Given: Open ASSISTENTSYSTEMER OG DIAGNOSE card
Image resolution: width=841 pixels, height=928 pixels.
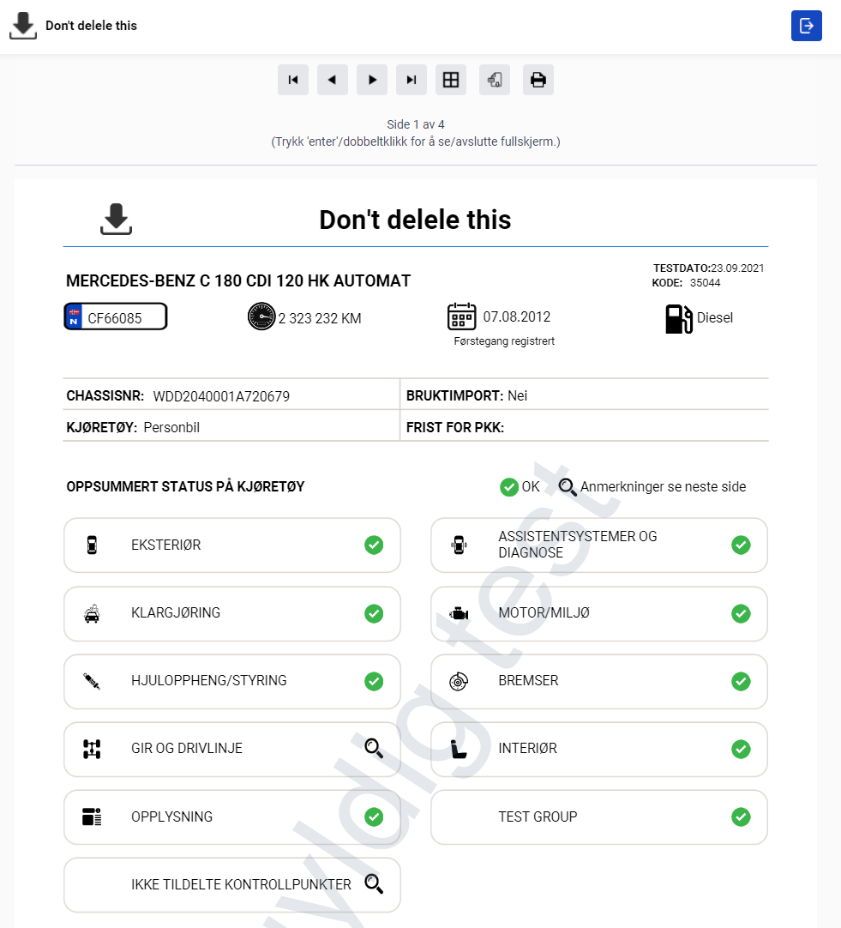Looking at the screenshot, I should pyautogui.click(x=599, y=545).
